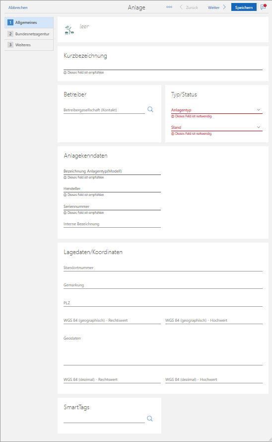Viewport: 272px width, 442px height.
Task: Switch to the Bundesnetzagentur tab
Action: [x=29, y=34]
